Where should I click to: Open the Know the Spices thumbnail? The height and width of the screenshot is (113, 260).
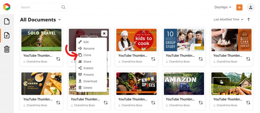click(136, 84)
